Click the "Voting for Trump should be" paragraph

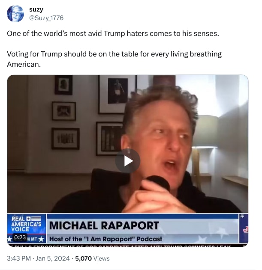click(114, 59)
